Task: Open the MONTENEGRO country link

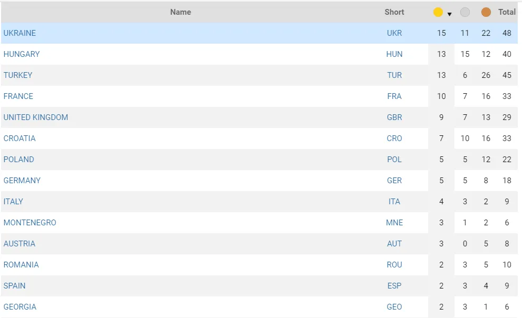Action: click(x=30, y=223)
